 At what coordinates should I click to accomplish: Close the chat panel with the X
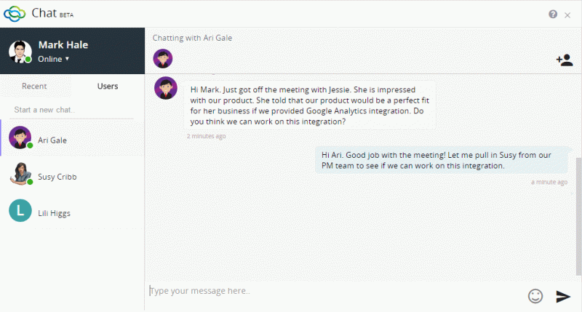point(567,15)
